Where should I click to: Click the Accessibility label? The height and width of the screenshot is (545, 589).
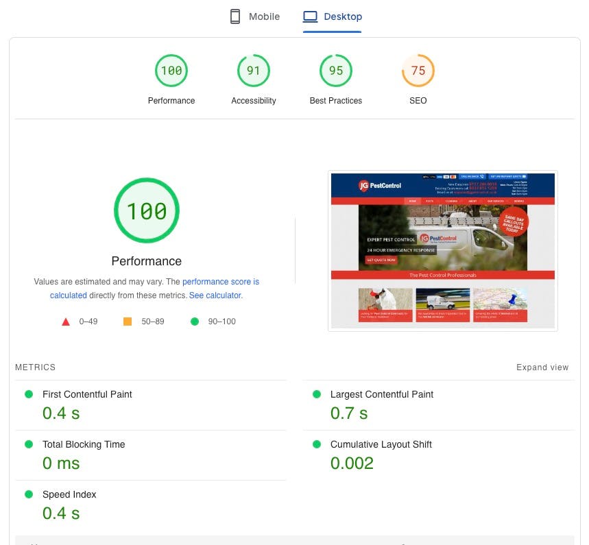(x=254, y=101)
